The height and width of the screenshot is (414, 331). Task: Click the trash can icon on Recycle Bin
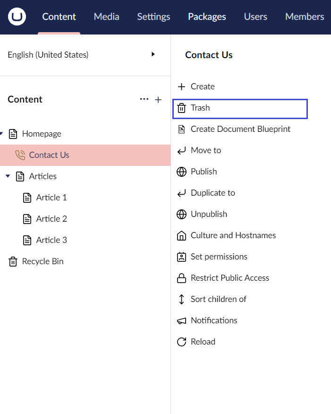pos(13,261)
